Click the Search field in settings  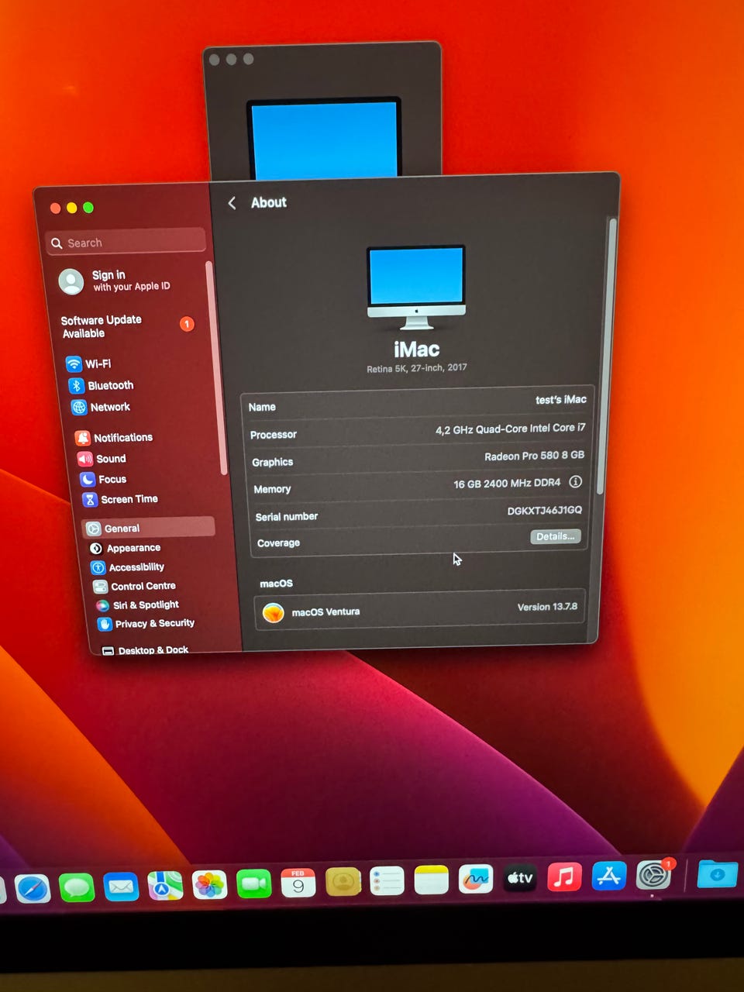[x=126, y=242]
